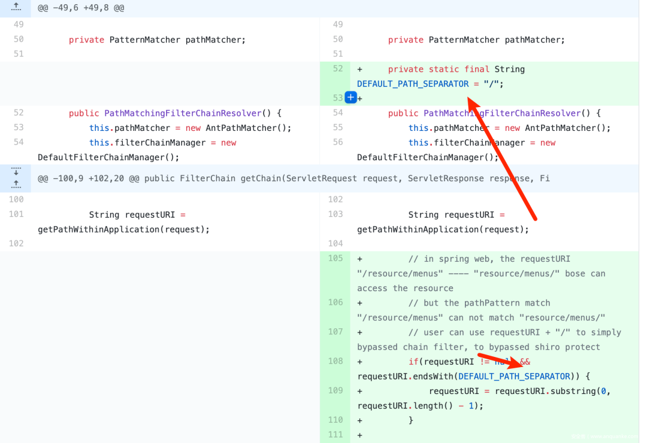This screenshot has width=647, height=443.
Task: Click PathMatchingFilterChainResolver constructor name in left pane
Action: tap(183, 114)
